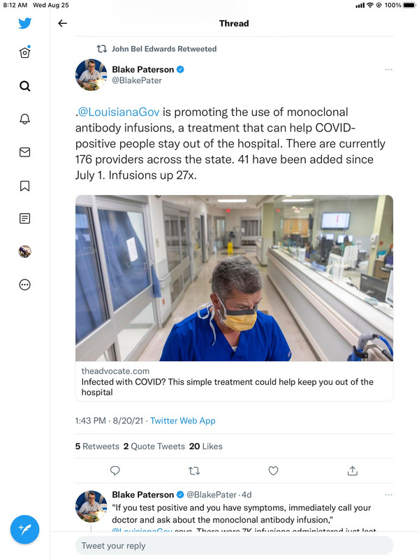Open Messages envelope icon
Viewport: 419px width, 559px height.
pos(24,152)
